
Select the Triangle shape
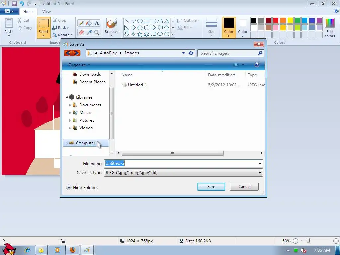(x=167, y=21)
